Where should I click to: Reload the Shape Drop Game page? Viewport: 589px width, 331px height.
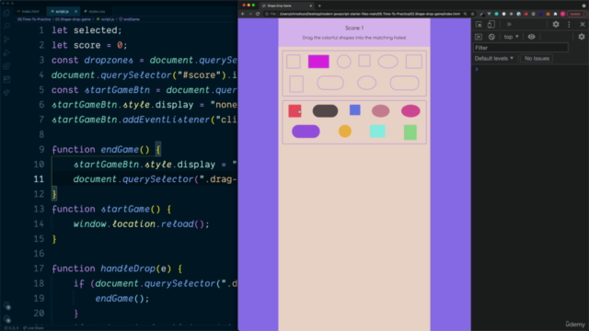click(x=258, y=14)
